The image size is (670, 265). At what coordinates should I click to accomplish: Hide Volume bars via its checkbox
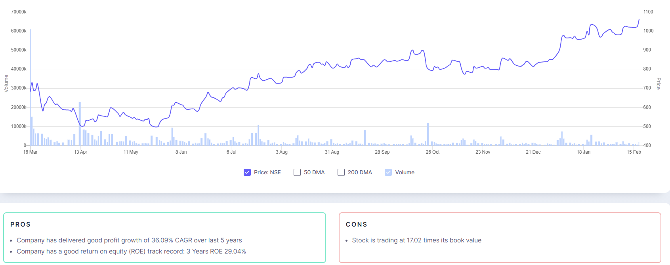pos(388,172)
